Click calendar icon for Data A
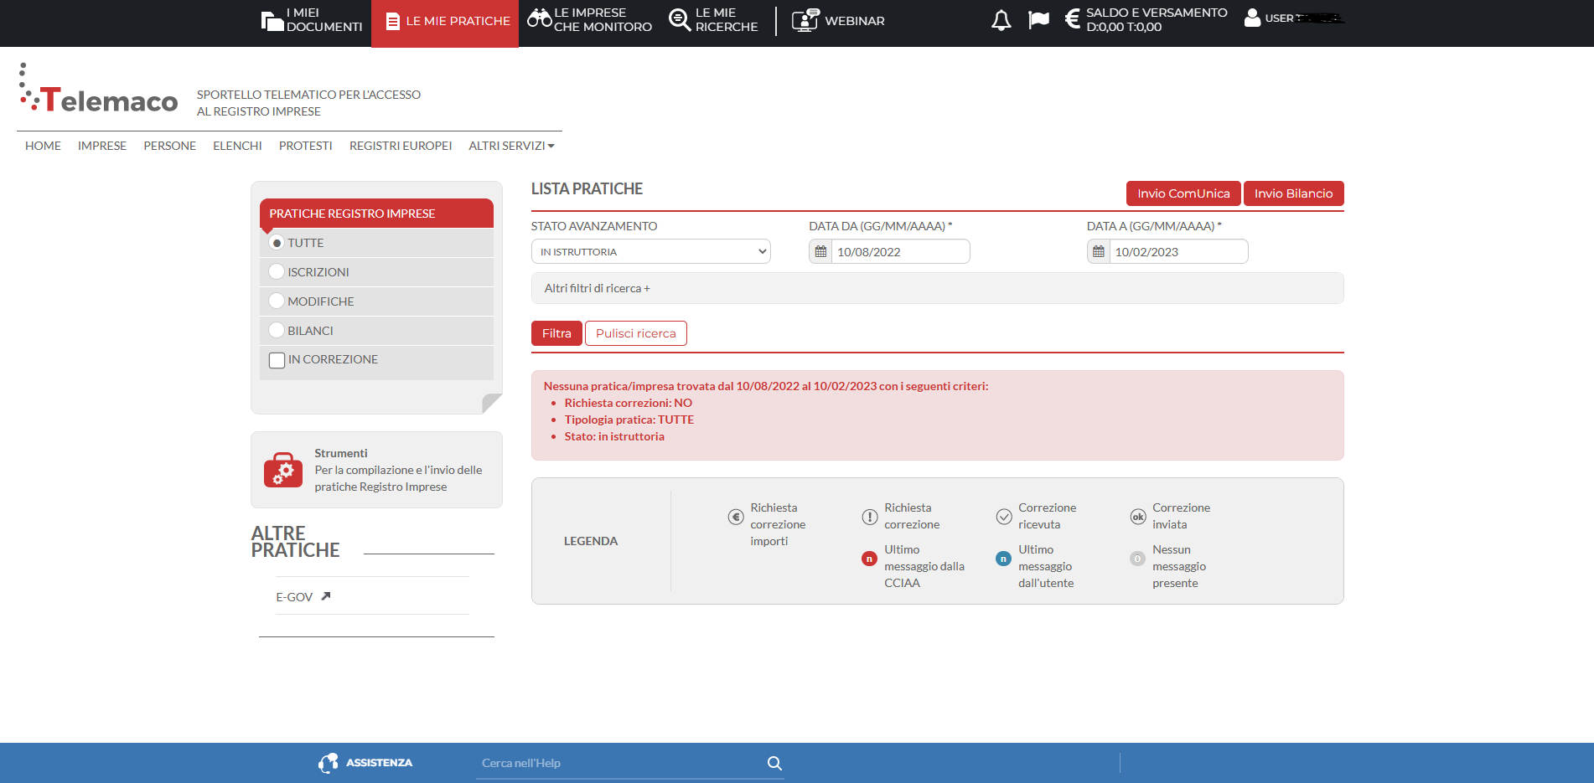 click(1099, 252)
